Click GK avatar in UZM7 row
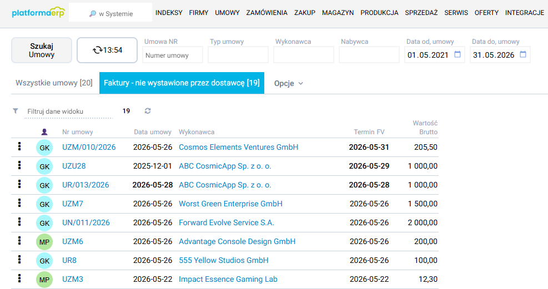548x289 pixels. point(44,204)
